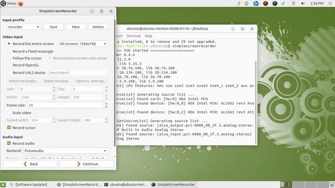The height and width of the screenshot is (188, 335).
Task: Open the volume control tray icon
Action: click(x=303, y=4)
